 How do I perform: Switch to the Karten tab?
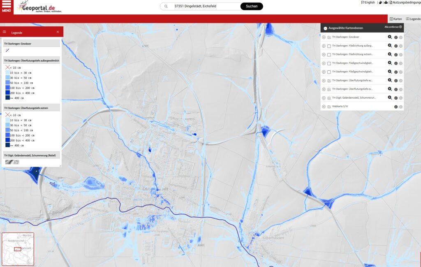[x=396, y=19]
